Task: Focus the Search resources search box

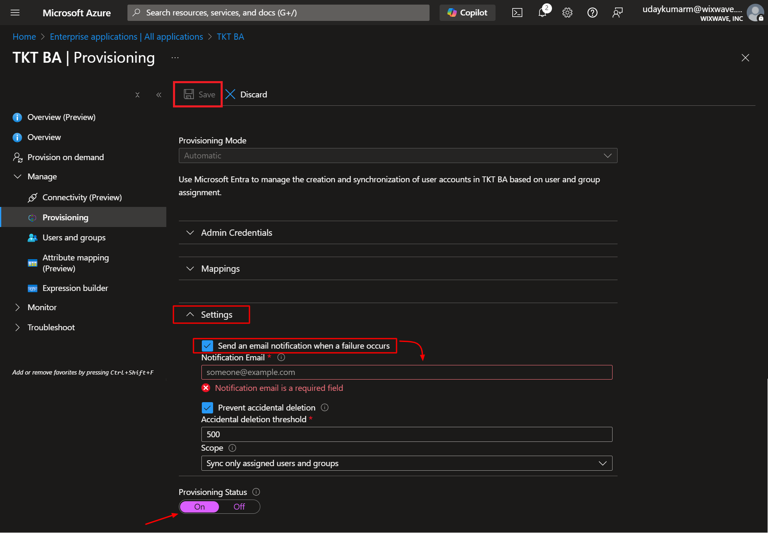Action: click(278, 13)
